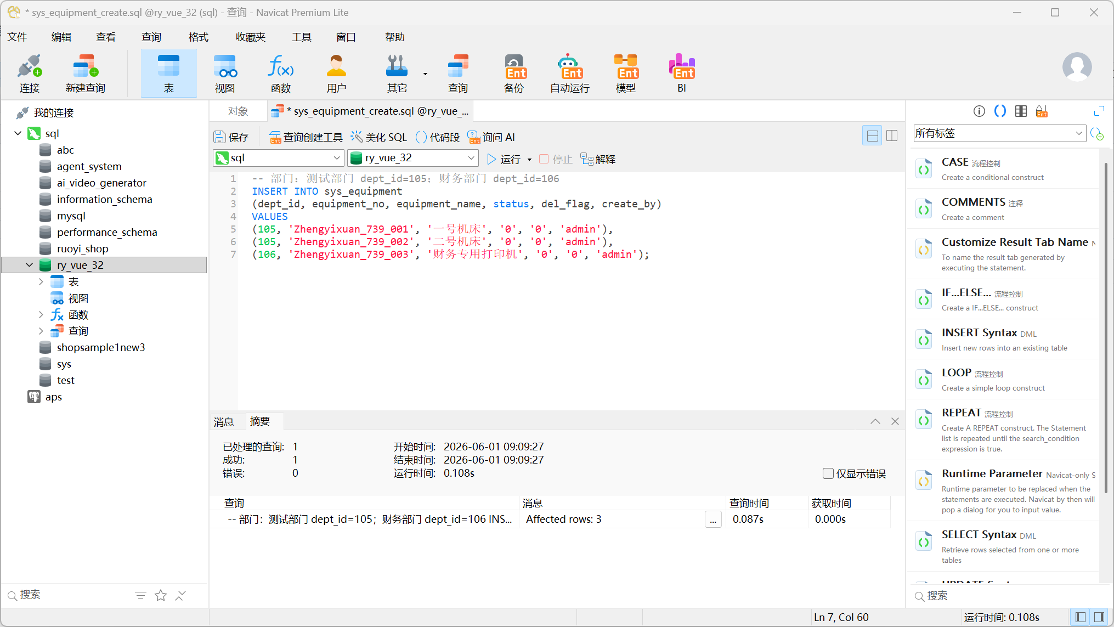Screen dimensions: 1114x627
Task: Open the Backup (备份) toolbar icon
Action: 514,74
